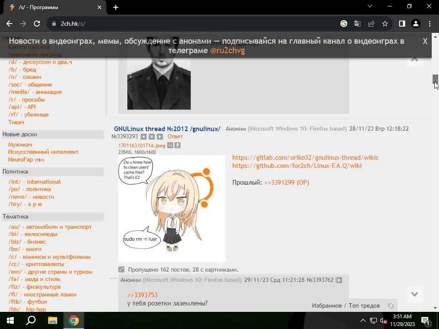Translate this page icon in address bar
This screenshot has width=439, height=329.
coord(358,24)
